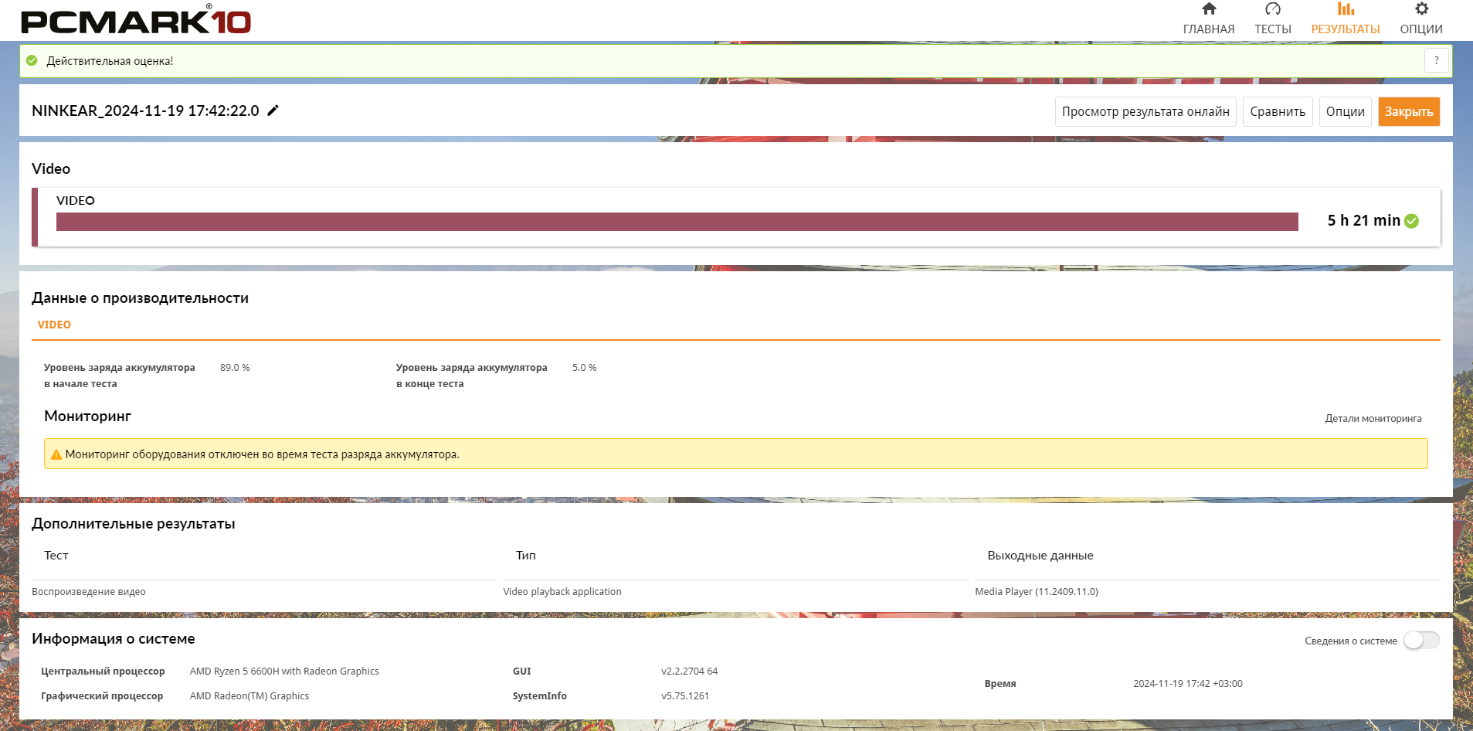Image resolution: width=1473 pixels, height=731 pixels.
Task: Click the 89.0 % starting battery value
Action: click(x=235, y=368)
